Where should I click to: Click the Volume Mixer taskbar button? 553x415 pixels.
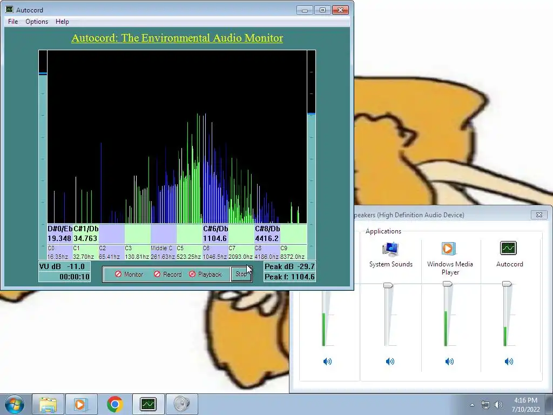[181, 404]
